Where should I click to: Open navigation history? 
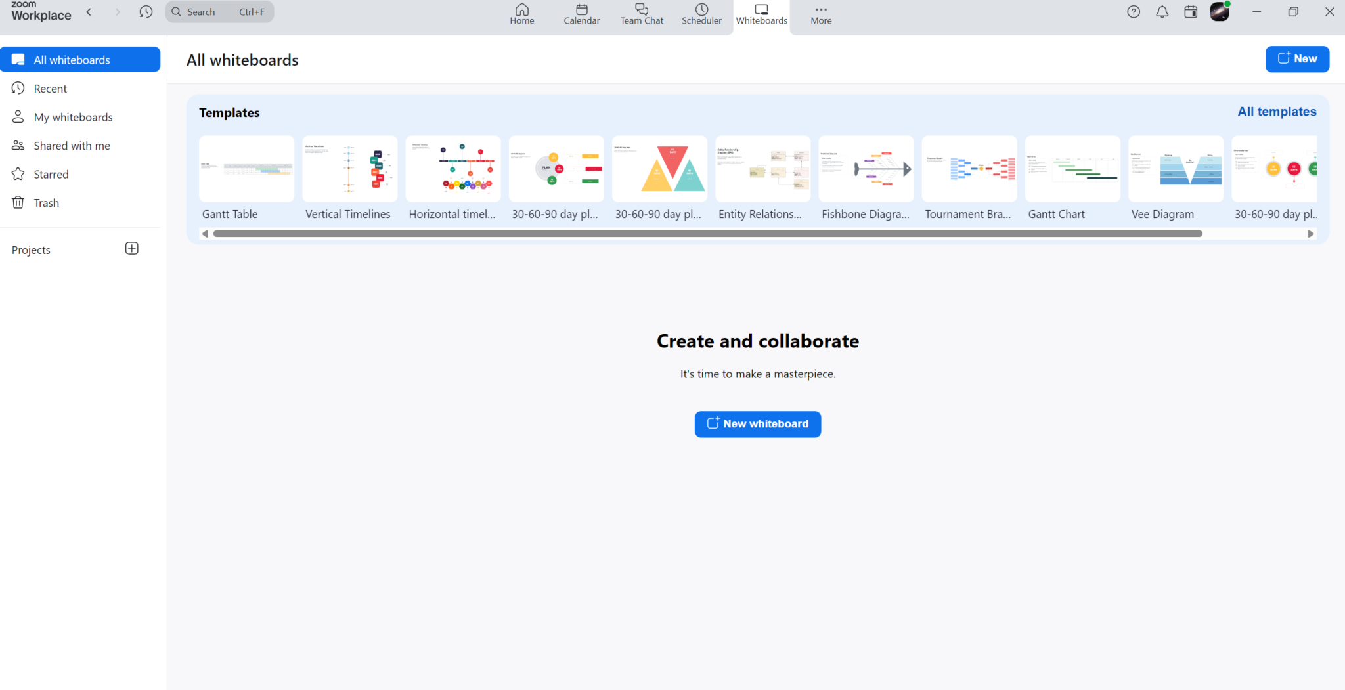tap(146, 11)
